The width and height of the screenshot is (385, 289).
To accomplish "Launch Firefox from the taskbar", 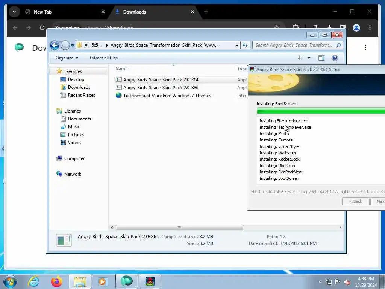I will point(57,281).
